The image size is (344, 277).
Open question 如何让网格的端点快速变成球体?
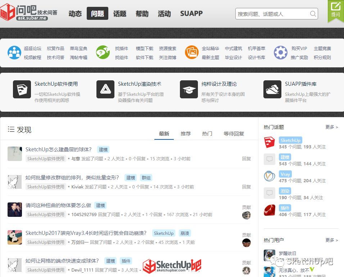(x=62, y=261)
